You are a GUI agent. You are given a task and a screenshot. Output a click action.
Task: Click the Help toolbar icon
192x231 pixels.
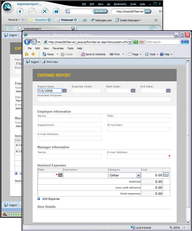point(162,54)
